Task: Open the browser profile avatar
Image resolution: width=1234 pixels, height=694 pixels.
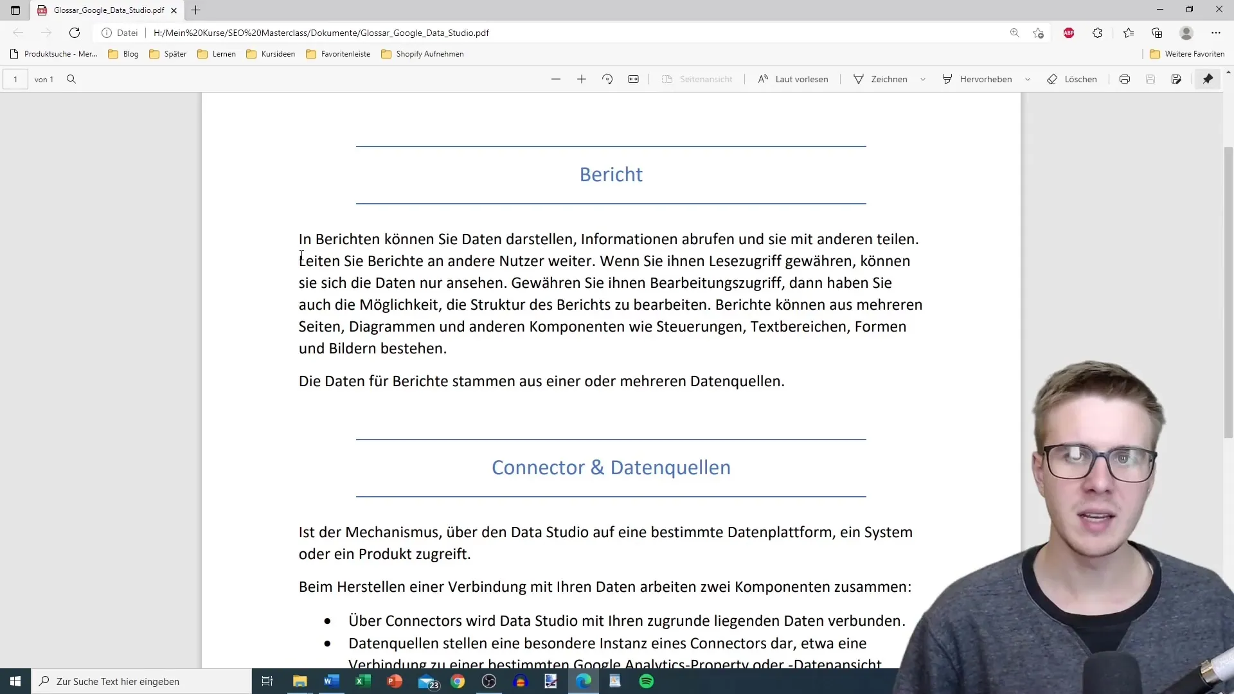Action: tap(1186, 33)
